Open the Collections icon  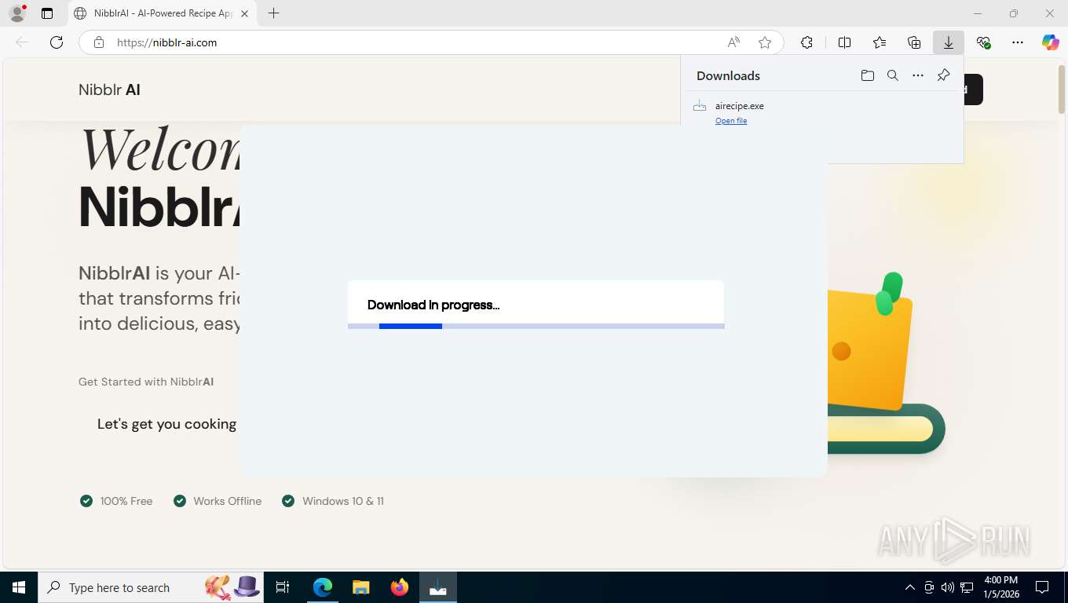[x=914, y=42]
